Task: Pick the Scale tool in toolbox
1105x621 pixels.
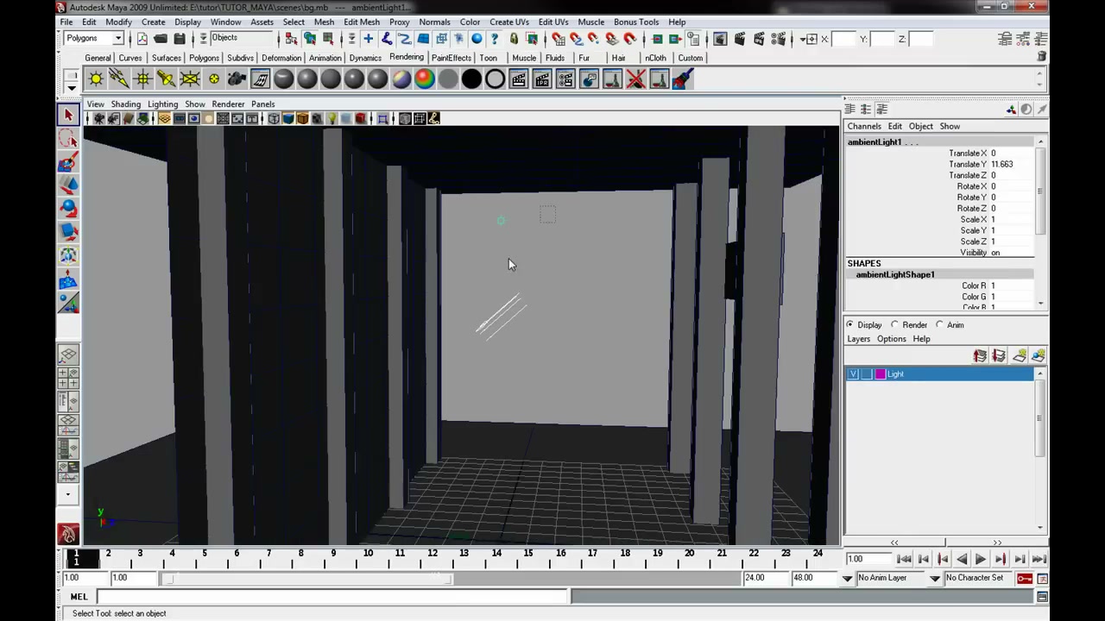Action: tap(68, 232)
